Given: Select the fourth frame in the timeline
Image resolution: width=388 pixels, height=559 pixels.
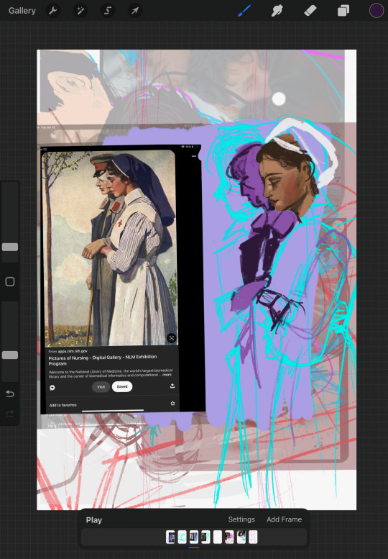Looking at the screenshot, I should click(x=205, y=537).
